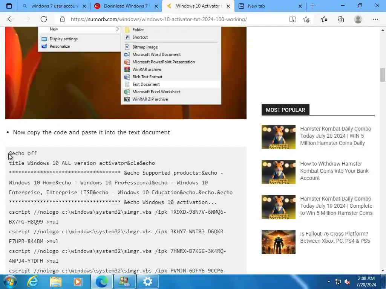Launch Internet Explorer from taskbar

32,281
